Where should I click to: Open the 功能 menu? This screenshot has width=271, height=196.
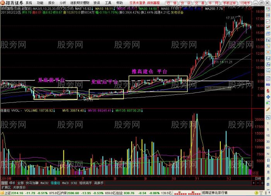pyautogui.click(x=40, y=3)
